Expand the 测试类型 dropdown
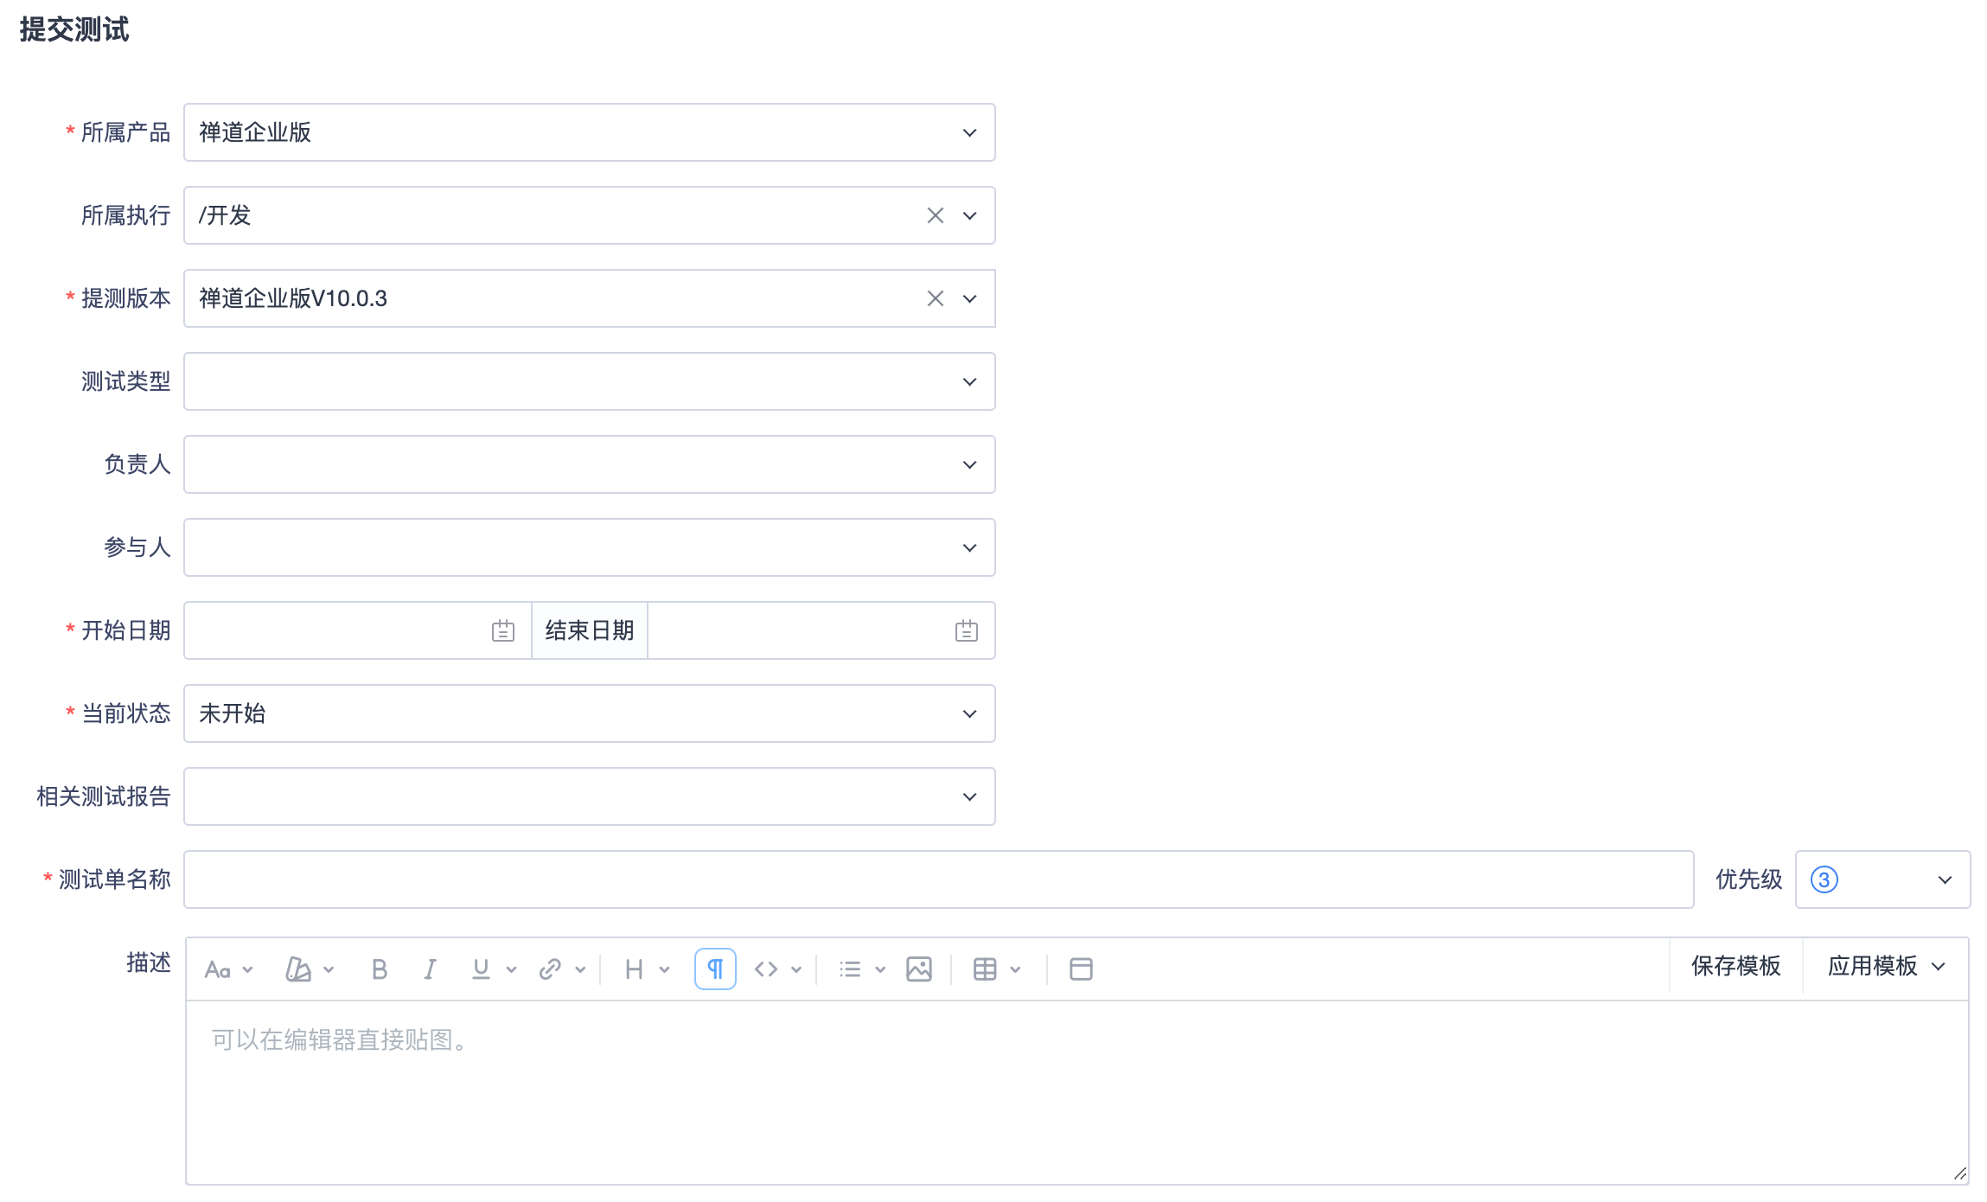The width and height of the screenshot is (1987, 1202). coord(969,381)
